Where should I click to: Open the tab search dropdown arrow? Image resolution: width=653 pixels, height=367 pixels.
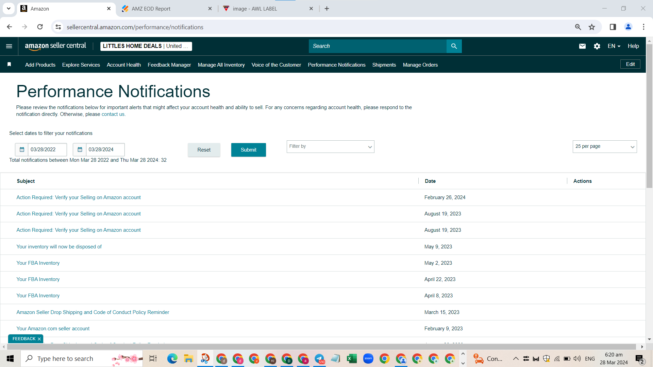point(9,8)
